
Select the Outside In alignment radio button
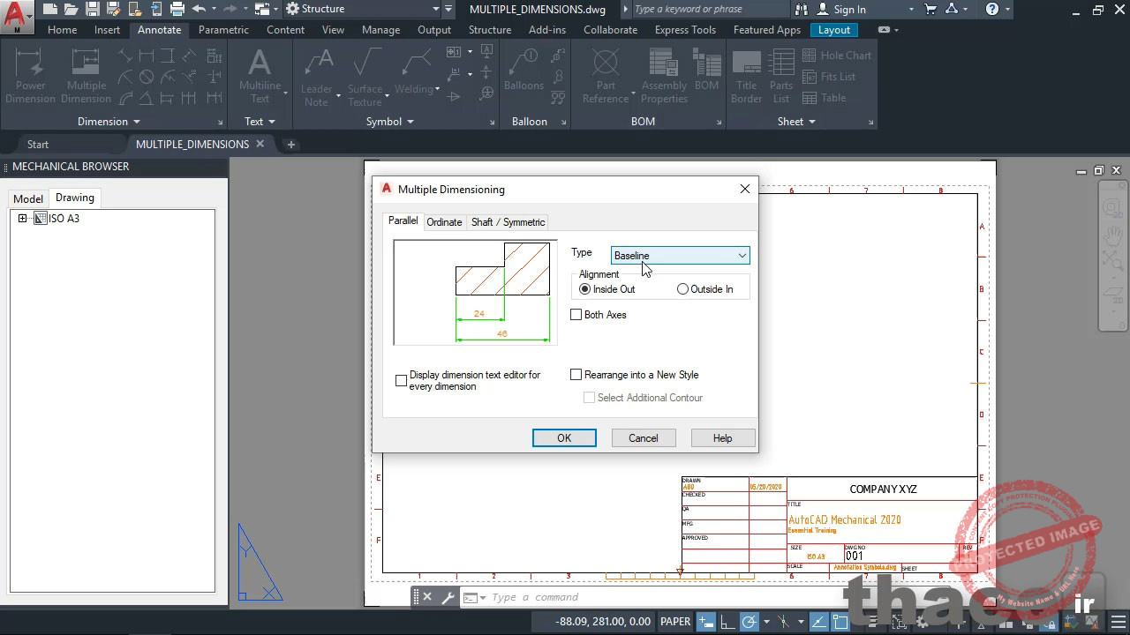682,289
